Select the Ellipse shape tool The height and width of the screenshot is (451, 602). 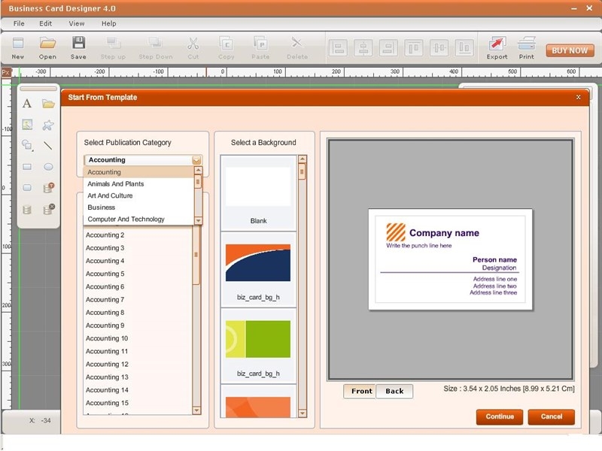tap(48, 167)
